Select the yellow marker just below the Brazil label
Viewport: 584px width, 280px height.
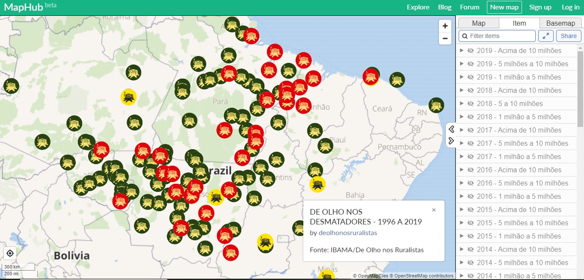pyautogui.click(x=216, y=197)
